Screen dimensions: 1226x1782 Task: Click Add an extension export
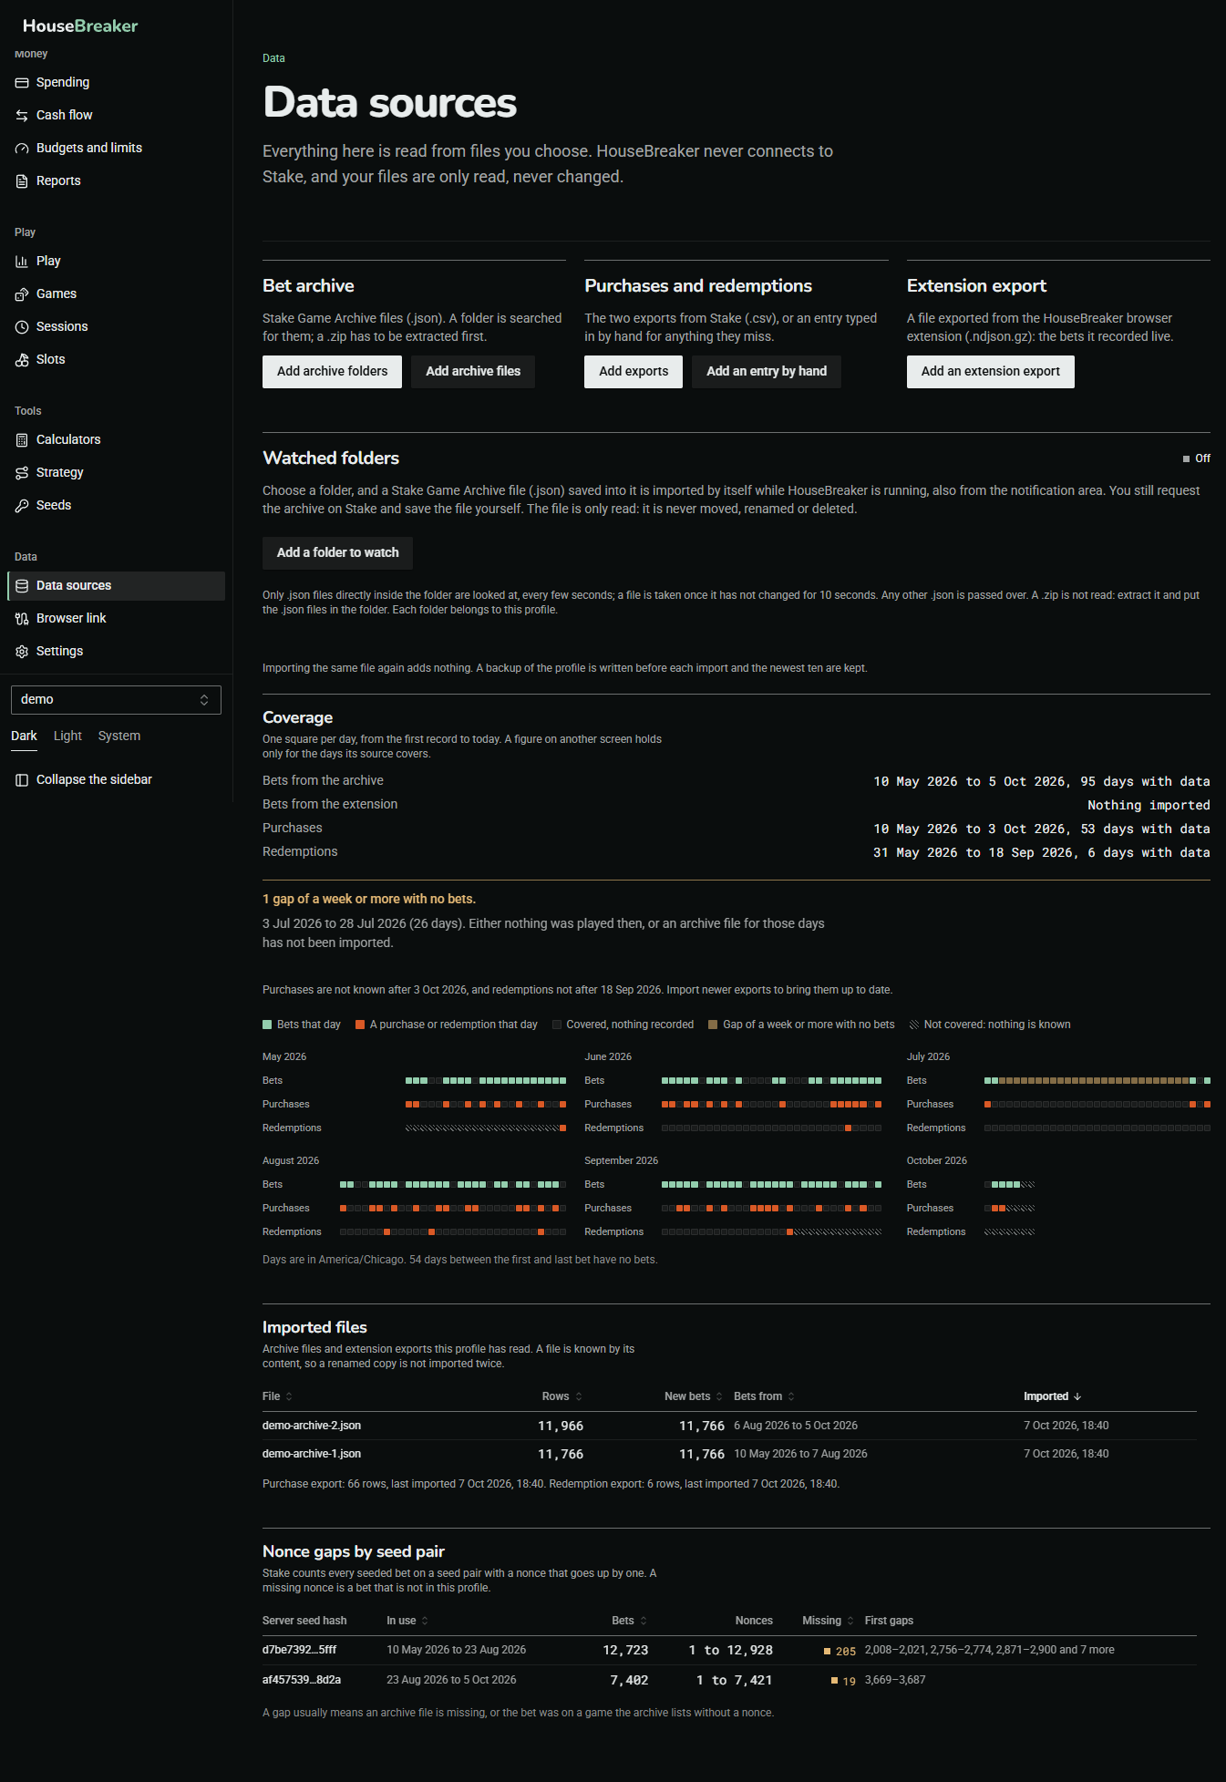click(x=990, y=372)
